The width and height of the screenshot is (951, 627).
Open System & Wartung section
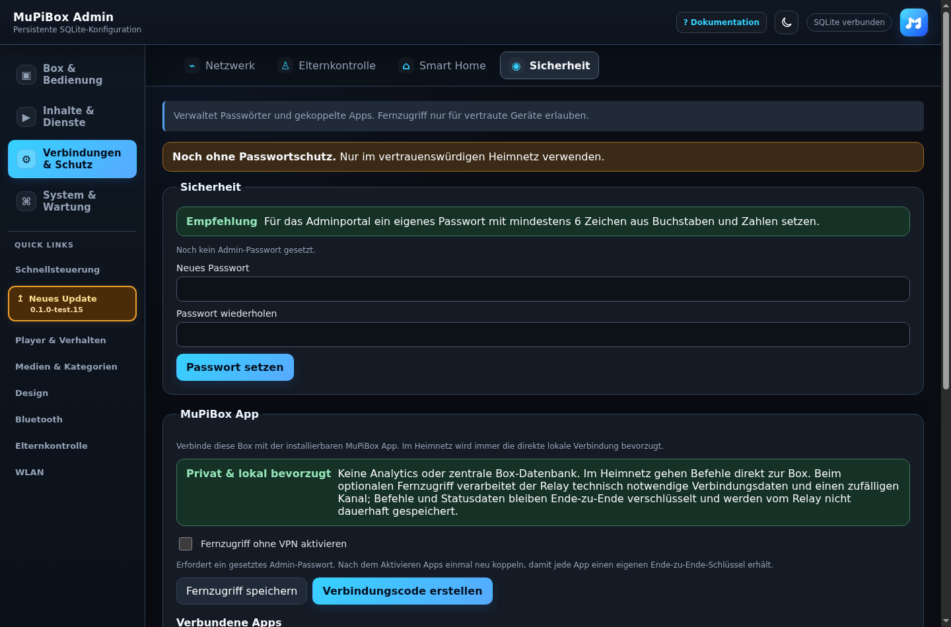click(x=72, y=201)
